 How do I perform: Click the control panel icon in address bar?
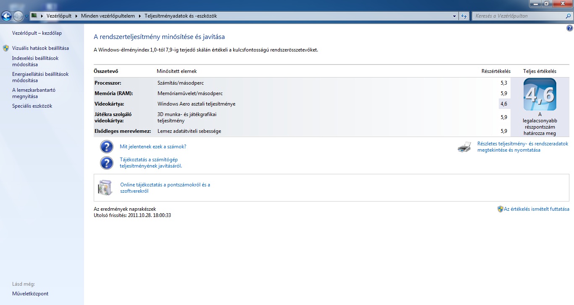34,16
